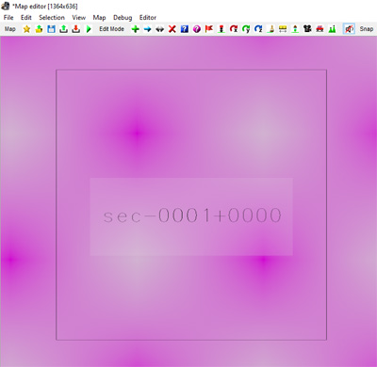Image resolution: width=377 pixels, height=367 pixels.
Task: Open the Map menu in menu bar
Action: click(x=99, y=18)
